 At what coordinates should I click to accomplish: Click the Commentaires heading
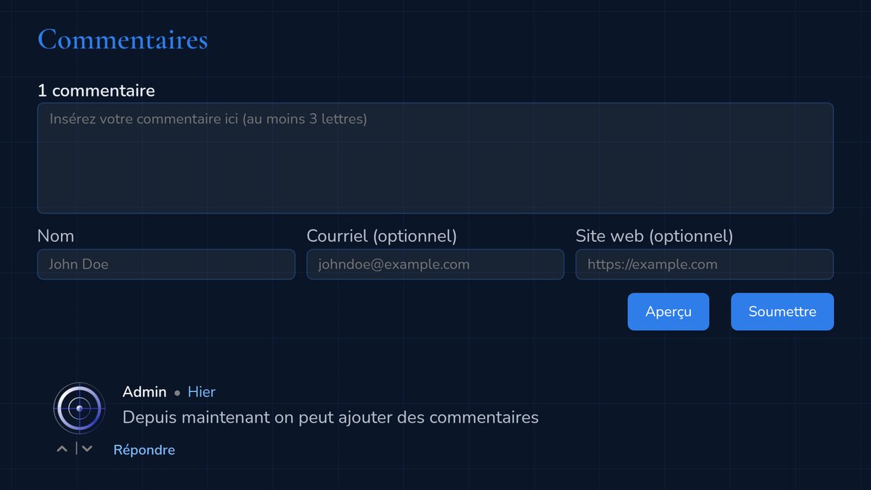[x=123, y=39]
